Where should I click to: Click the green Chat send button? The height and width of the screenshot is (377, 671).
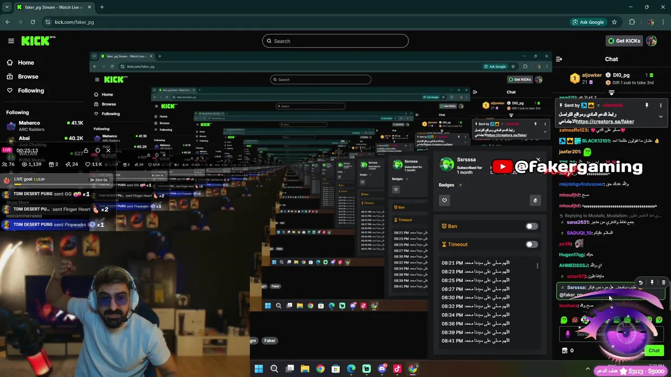[654, 350]
